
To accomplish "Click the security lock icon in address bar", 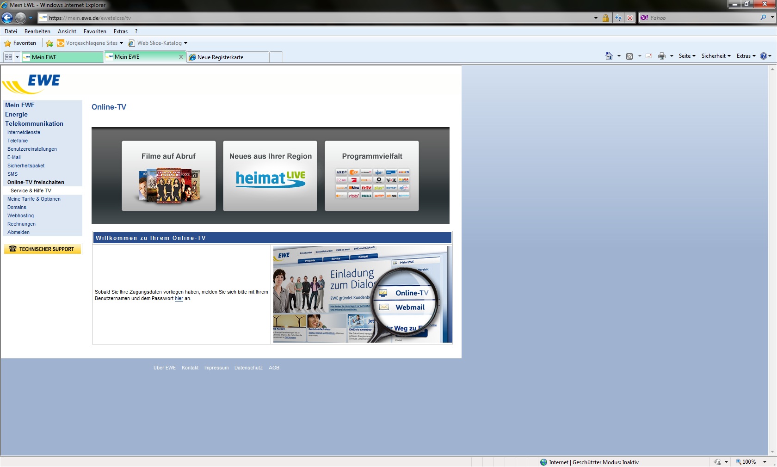I will pos(605,18).
